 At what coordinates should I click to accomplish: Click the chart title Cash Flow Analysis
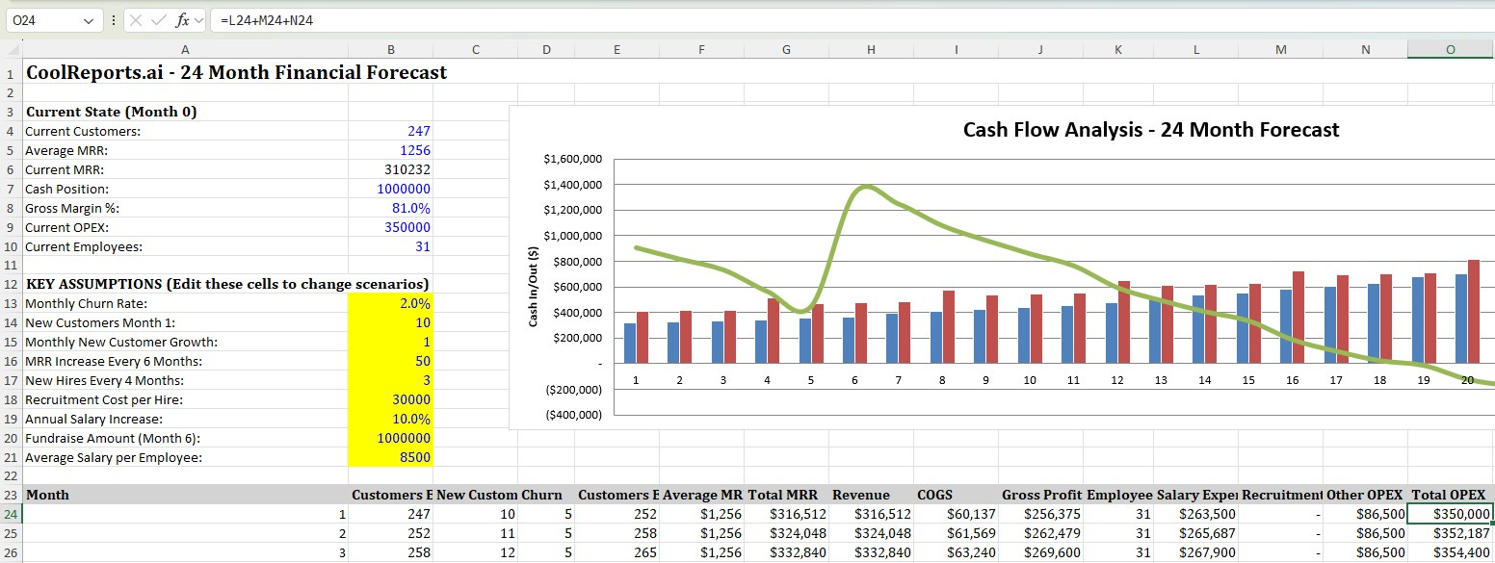tap(1151, 130)
